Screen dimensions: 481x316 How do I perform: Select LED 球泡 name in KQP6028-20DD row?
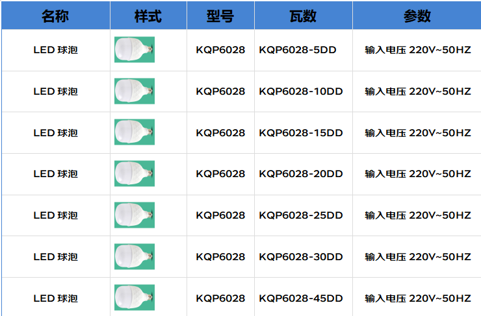(x=55, y=174)
